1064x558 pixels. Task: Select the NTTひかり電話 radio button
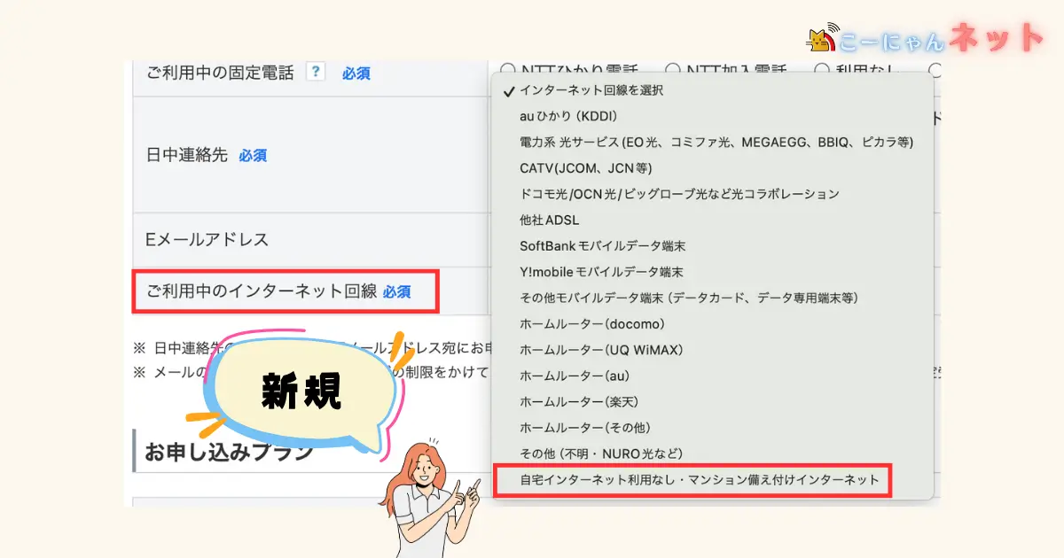point(508,69)
